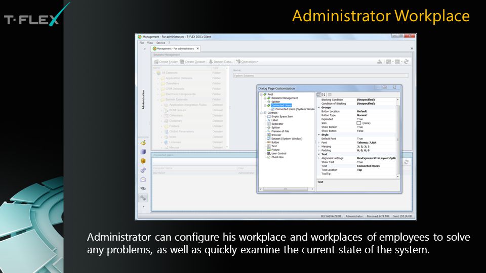The height and width of the screenshot is (273, 486).
Task: Click the Alphabetical sort icon in the property grid
Action: tap(323, 95)
